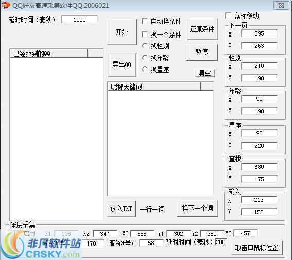Image resolution: width=292 pixels, height=260 pixels.
Task: Load keywords via 读入TXT button
Action: 122,209
